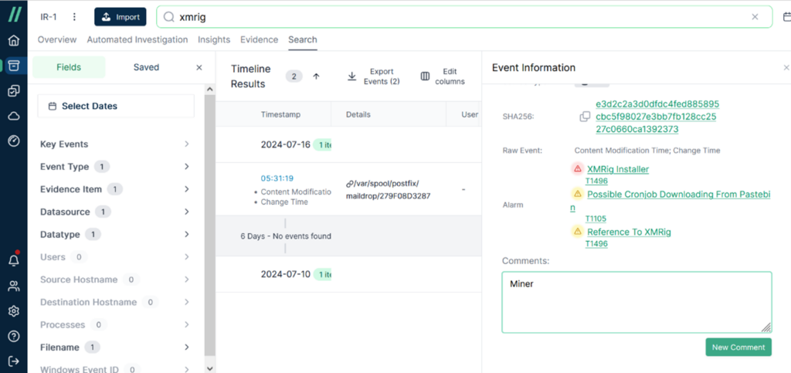Screen dimensions: 791x373
Task: Switch to the Automated Investigation tab
Action: (137, 39)
